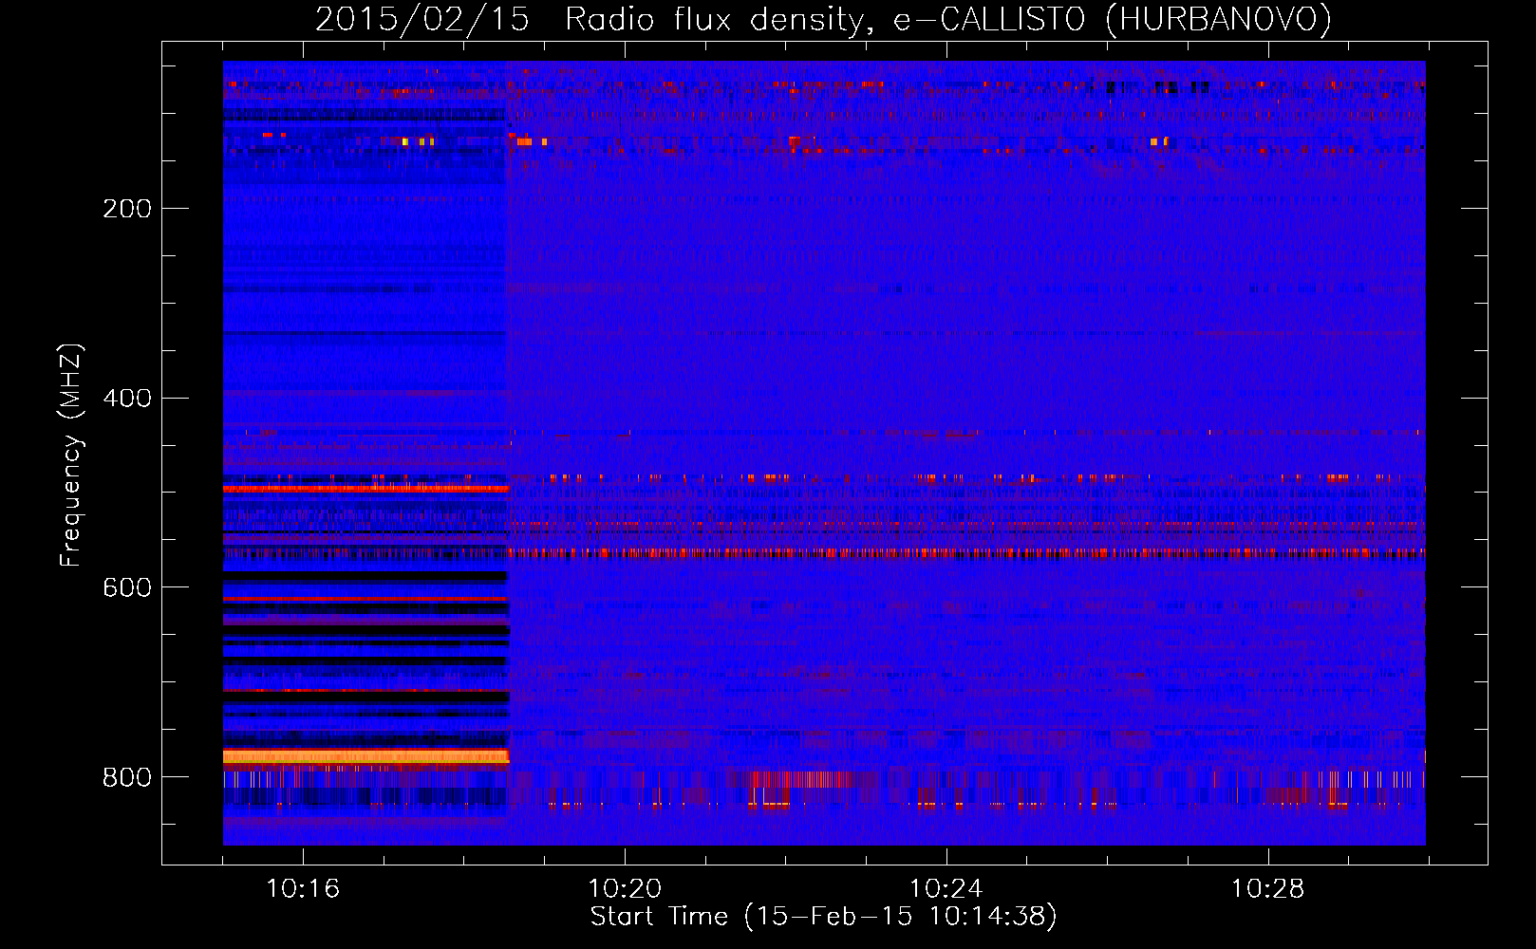Screen dimensions: 1536x949
Task: Click the 400 MHz frequency label
Action: tap(127, 399)
